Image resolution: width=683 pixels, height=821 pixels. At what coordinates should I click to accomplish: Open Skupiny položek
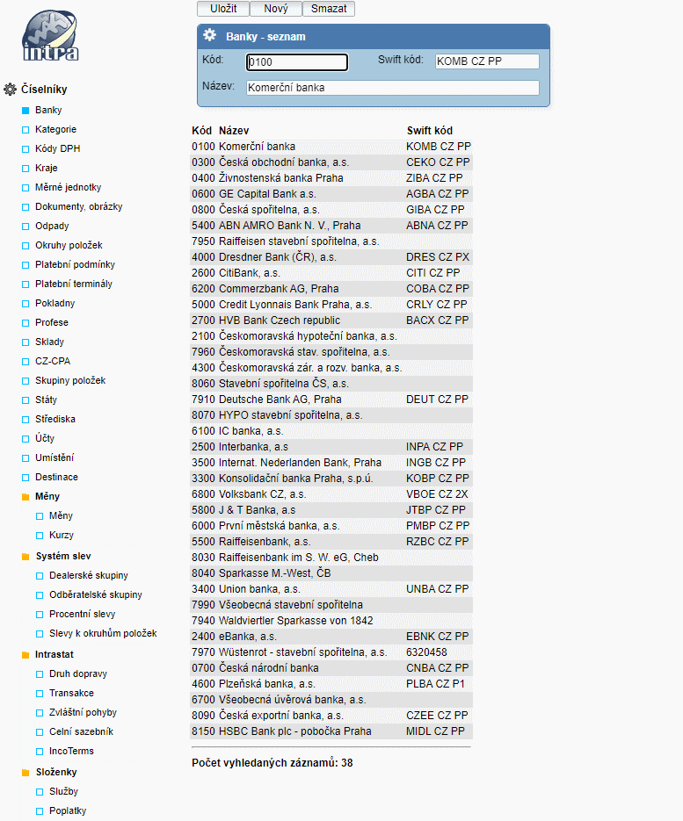[70, 381]
